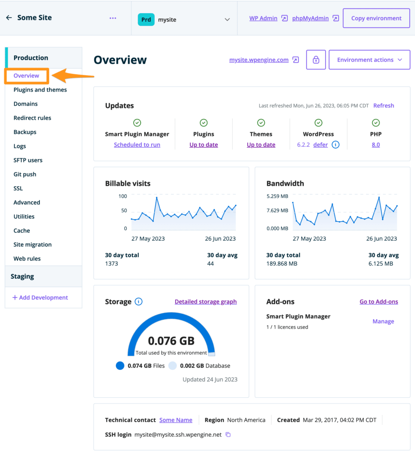Click the WordPress version info icon
Image resolution: width=415 pixels, height=453 pixels.
[x=335, y=145]
